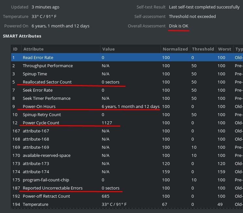Image resolution: width=243 pixels, height=213 pixels.
Task: Select the Temperature attribute row 194
Action: (x=127, y=204)
